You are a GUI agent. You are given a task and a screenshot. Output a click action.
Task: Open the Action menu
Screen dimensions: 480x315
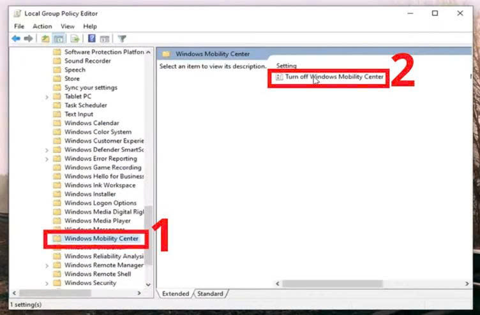[42, 26]
